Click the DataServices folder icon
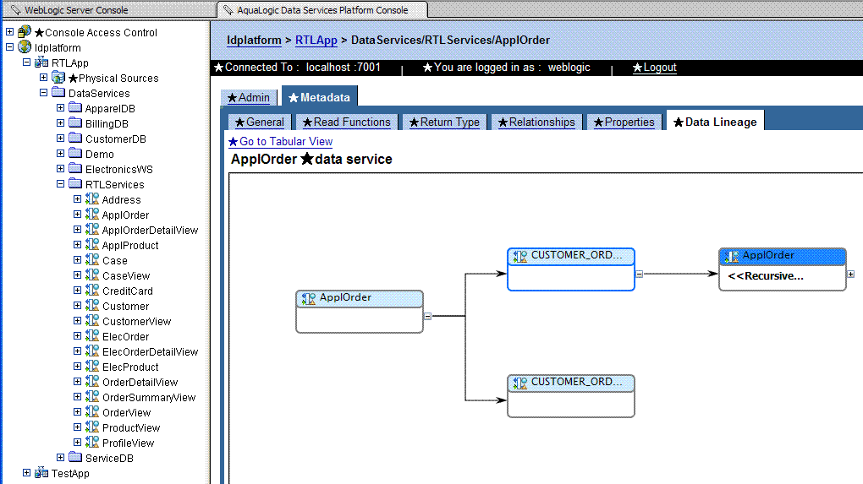This screenshot has height=484, width=863. pos(58,92)
